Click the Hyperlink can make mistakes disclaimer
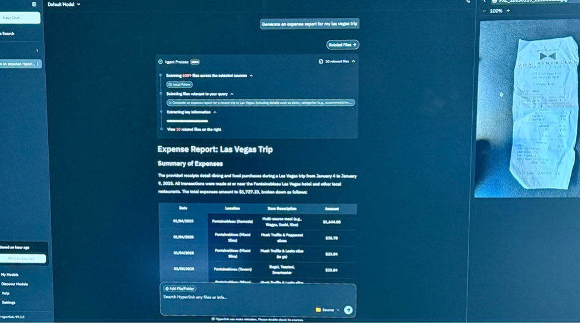The width and height of the screenshot is (581, 324). tap(257, 320)
